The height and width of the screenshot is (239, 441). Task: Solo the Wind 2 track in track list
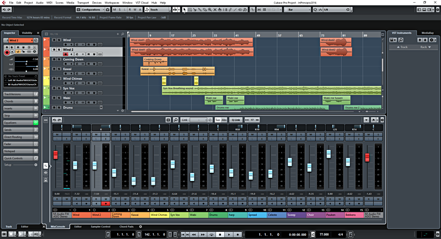pyautogui.click(x=59, y=50)
